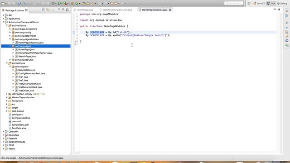
Task: Expand the ApiDummy project
Action: (x=4, y=19)
